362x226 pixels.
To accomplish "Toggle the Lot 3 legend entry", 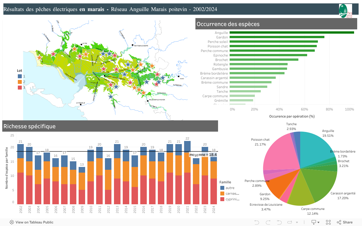I will 19,87.
